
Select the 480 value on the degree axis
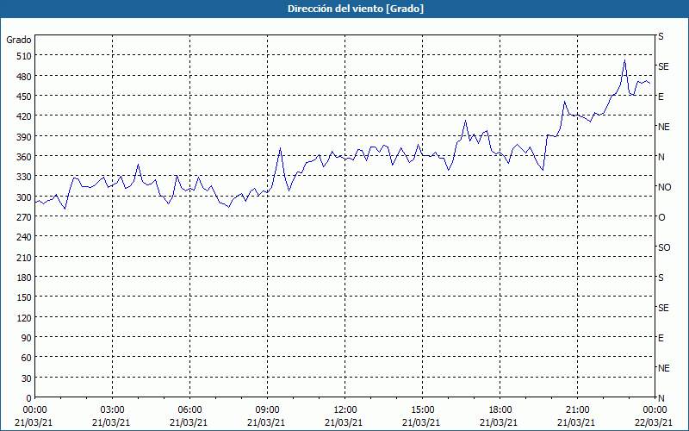pos(24,77)
